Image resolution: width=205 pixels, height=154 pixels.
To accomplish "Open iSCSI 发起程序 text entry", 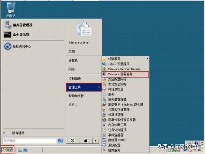I will 119,64.
